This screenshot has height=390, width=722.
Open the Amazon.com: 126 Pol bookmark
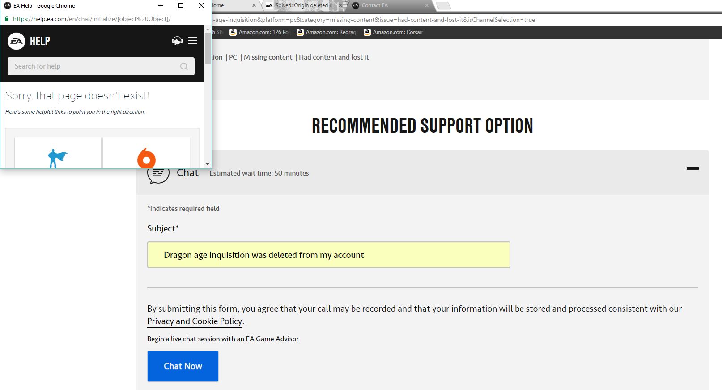point(260,32)
